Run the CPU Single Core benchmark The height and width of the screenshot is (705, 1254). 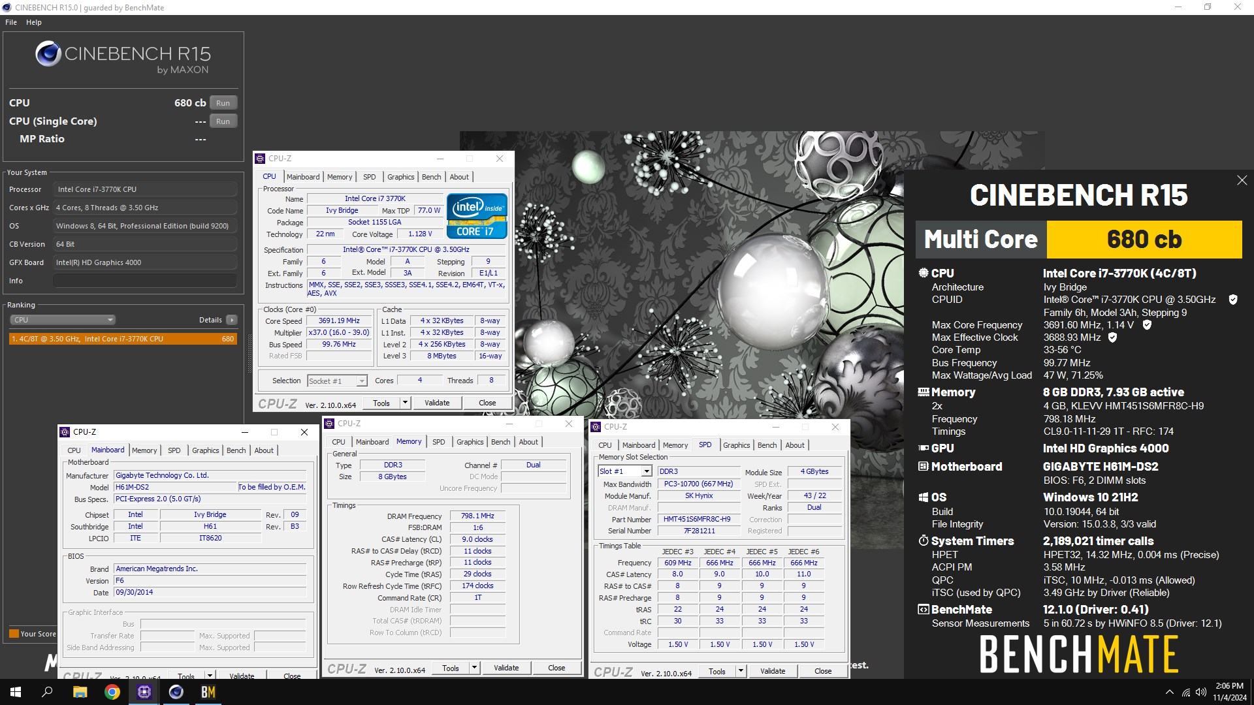[x=223, y=121]
